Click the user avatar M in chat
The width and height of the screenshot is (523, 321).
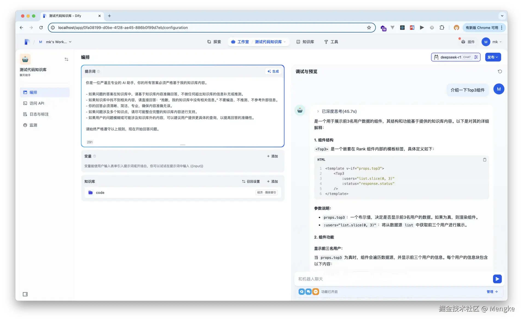[499, 89]
